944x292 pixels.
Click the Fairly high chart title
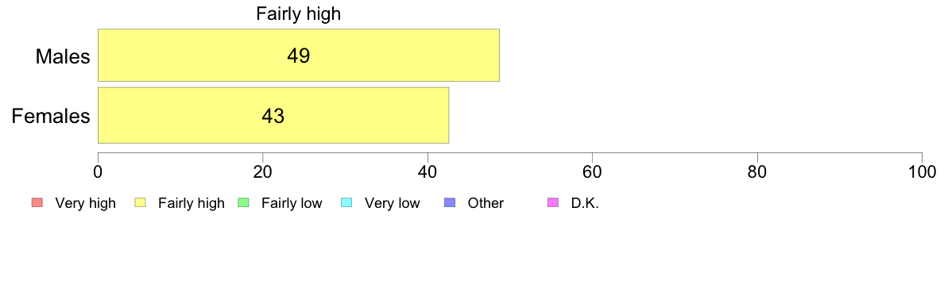point(299,13)
